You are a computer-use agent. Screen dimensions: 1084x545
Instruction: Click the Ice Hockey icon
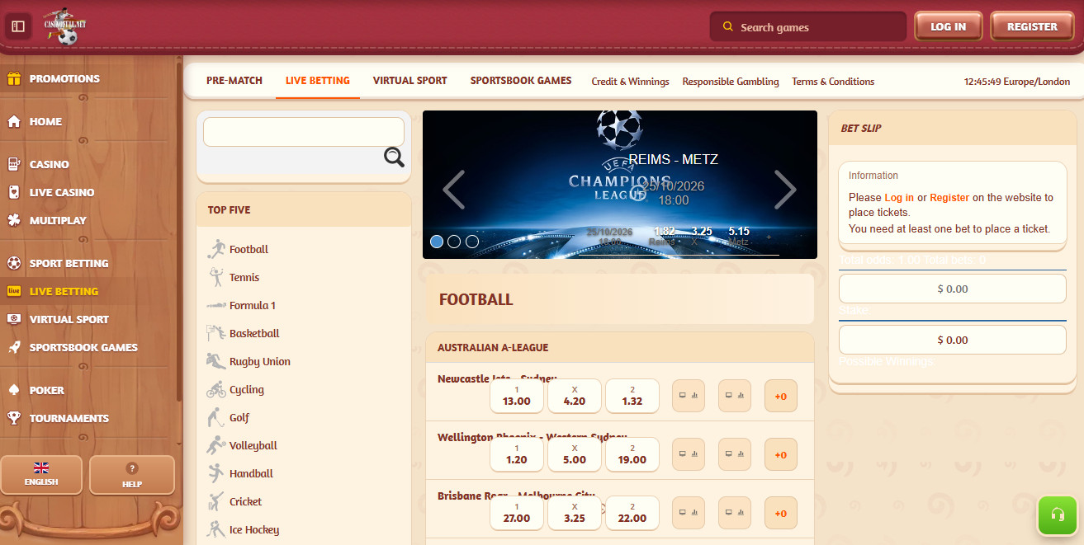pos(216,529)
